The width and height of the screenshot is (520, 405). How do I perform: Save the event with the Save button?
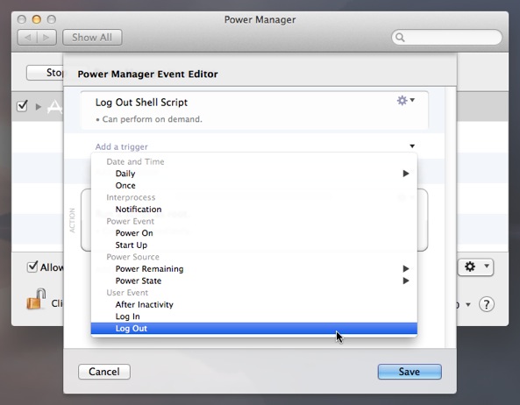tap(410, 372)
